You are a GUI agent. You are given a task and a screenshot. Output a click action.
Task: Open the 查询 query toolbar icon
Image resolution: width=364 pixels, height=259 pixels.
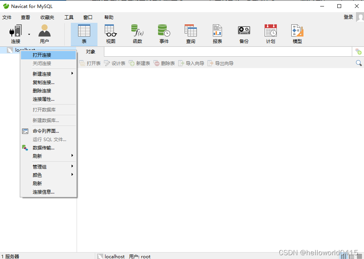click(x=191, y=34)
